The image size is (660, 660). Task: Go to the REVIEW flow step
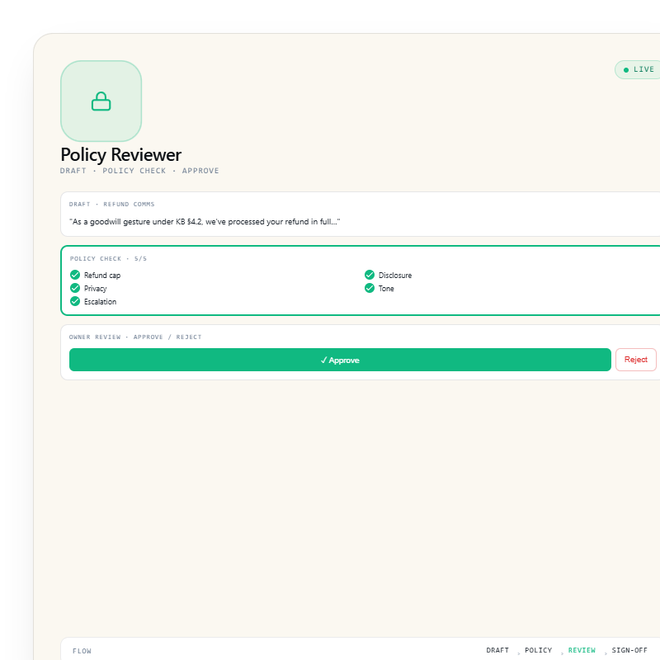point(582,650)
